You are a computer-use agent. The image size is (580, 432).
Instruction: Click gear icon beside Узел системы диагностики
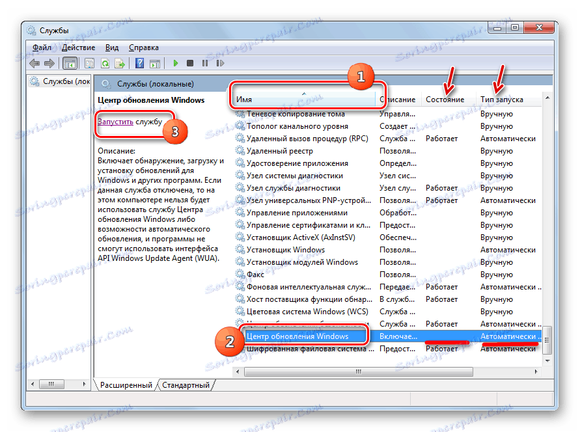coord(240,175)
